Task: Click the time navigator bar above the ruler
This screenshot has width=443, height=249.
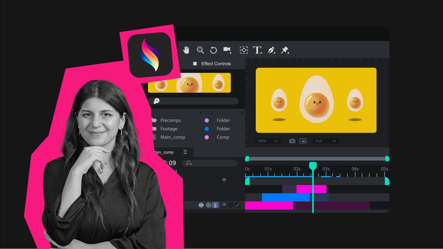Action: coord(317,159)
